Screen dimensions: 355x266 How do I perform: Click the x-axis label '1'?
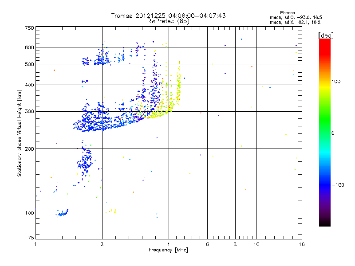35,244
